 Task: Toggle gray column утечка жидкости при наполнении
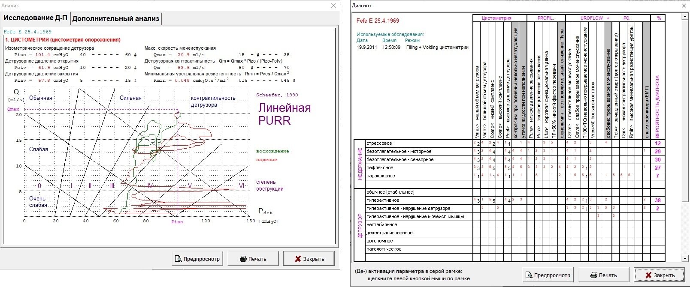pyautogui.click(x=523, y=80)
